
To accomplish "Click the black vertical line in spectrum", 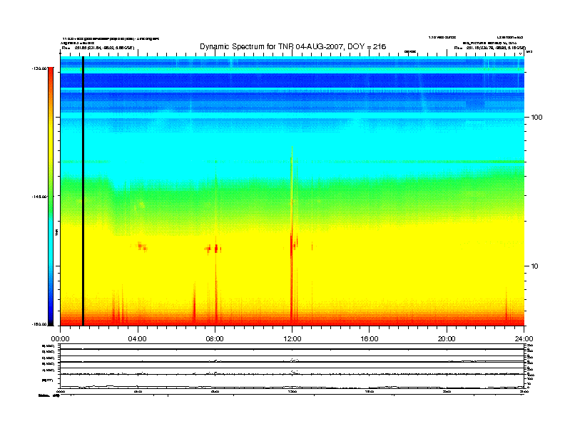I will click(83, 191).
